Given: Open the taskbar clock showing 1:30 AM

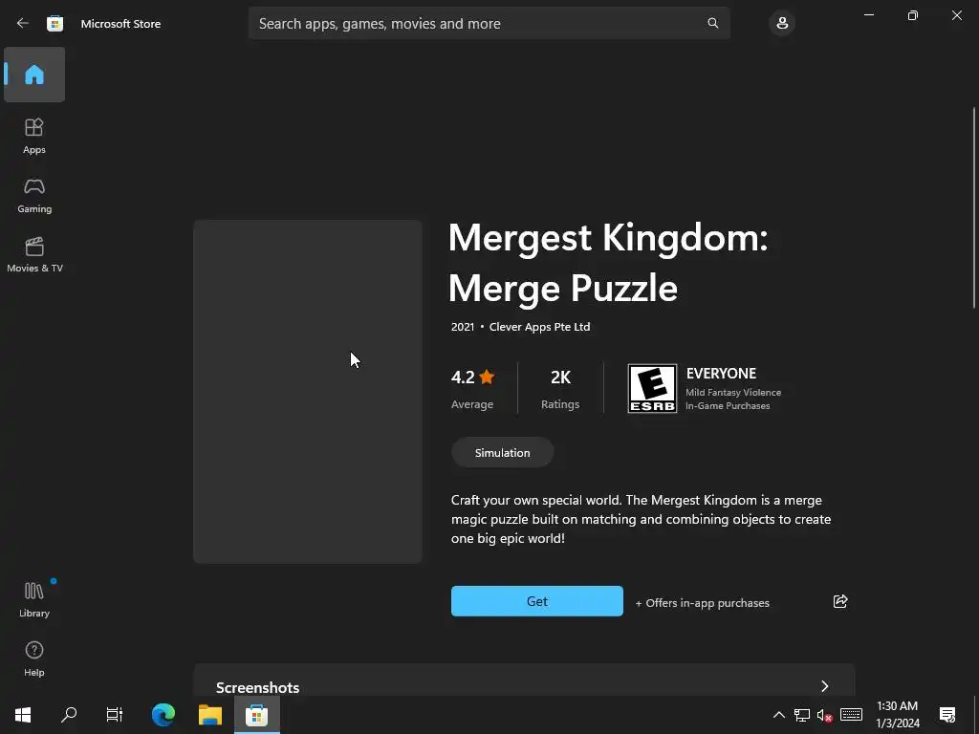Looking at the screenshot, I should 898,715.
